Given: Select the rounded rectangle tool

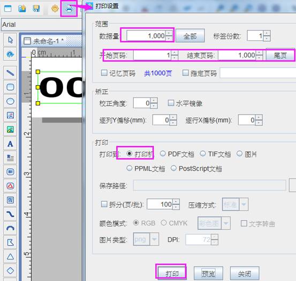Looking at the screenshot, I should point(10,87).
